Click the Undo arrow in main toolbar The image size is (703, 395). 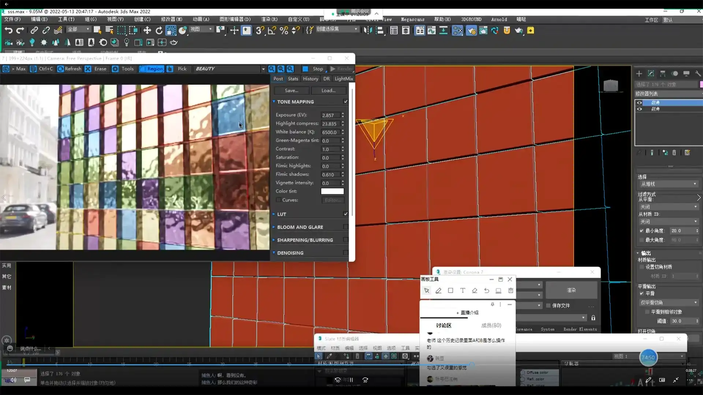click(8, 30)
